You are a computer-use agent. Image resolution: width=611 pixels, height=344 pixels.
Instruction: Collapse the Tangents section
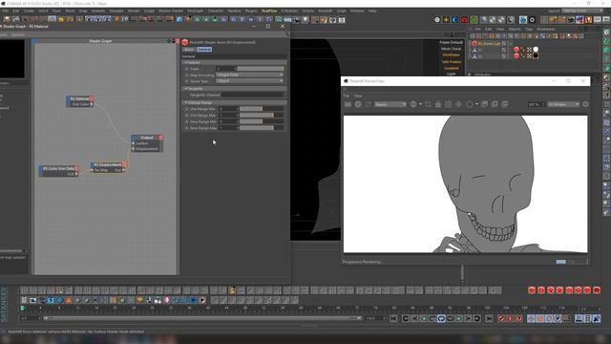click(x=235, y=89)
